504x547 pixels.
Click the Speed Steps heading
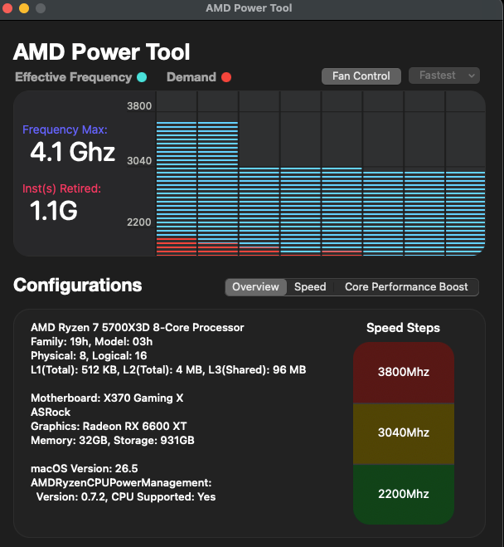click(403, 328)
